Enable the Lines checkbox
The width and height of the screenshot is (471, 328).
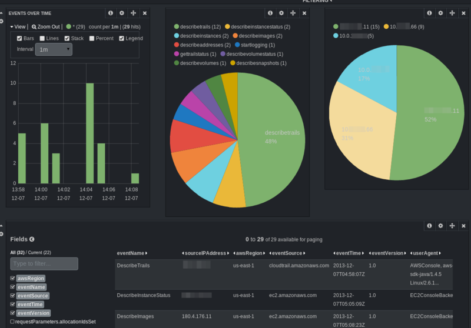tap(42, 38)
